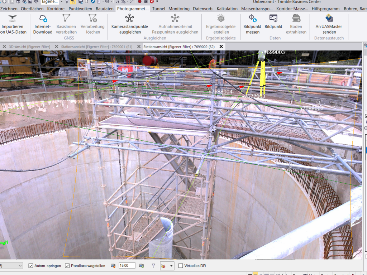Close Stationsansicht 7699002 (S2) tab with right X
The height and width of the screenshot is (275, 367).
(x=221, y=47)
